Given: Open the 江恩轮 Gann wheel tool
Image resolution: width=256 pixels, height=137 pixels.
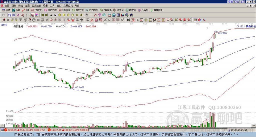Looking at the screenshot, I should coord(118,10).
